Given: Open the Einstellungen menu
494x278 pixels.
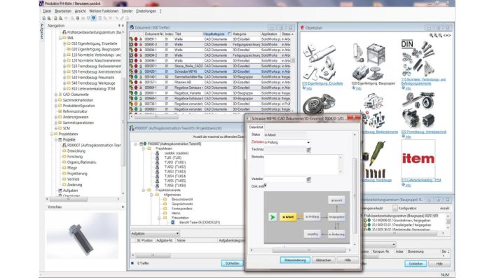Looking at the screenshot, I should pyautogui.click(x=146, y=11).
